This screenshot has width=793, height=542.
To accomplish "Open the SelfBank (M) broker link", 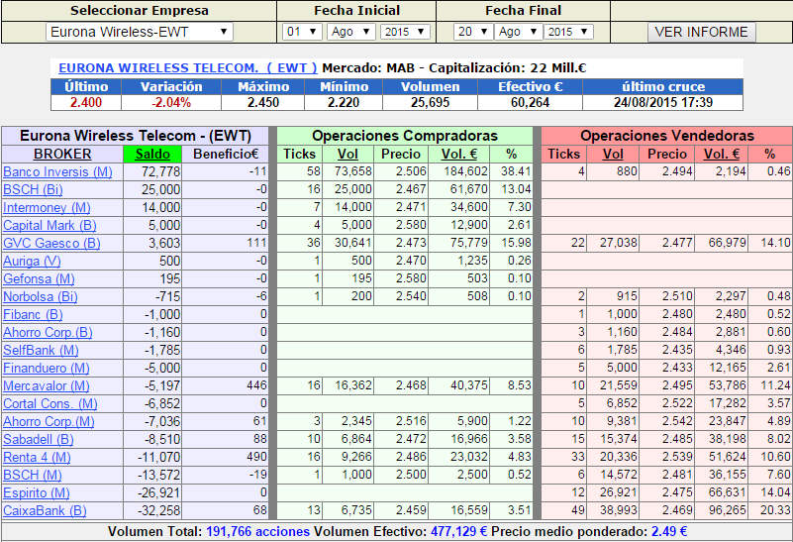I will tap(41, 350).
